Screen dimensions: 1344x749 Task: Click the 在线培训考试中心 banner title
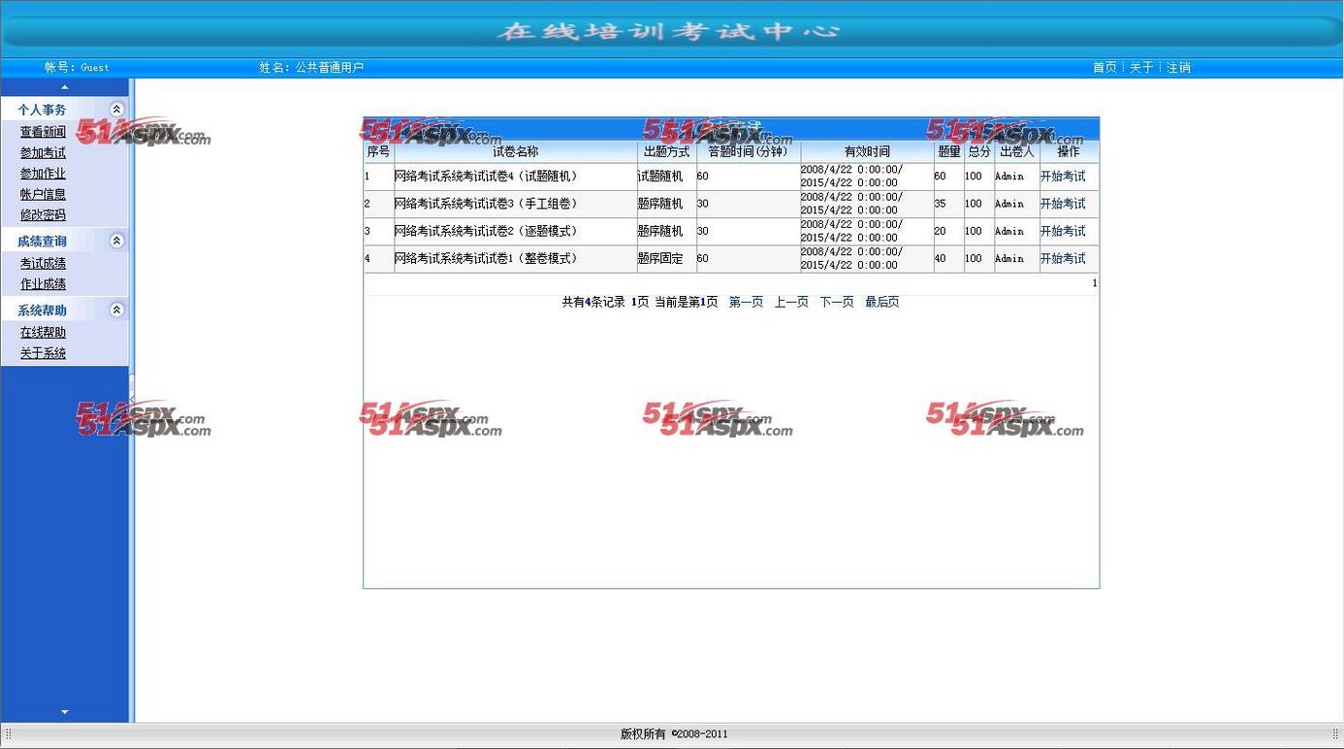(668, 31)
